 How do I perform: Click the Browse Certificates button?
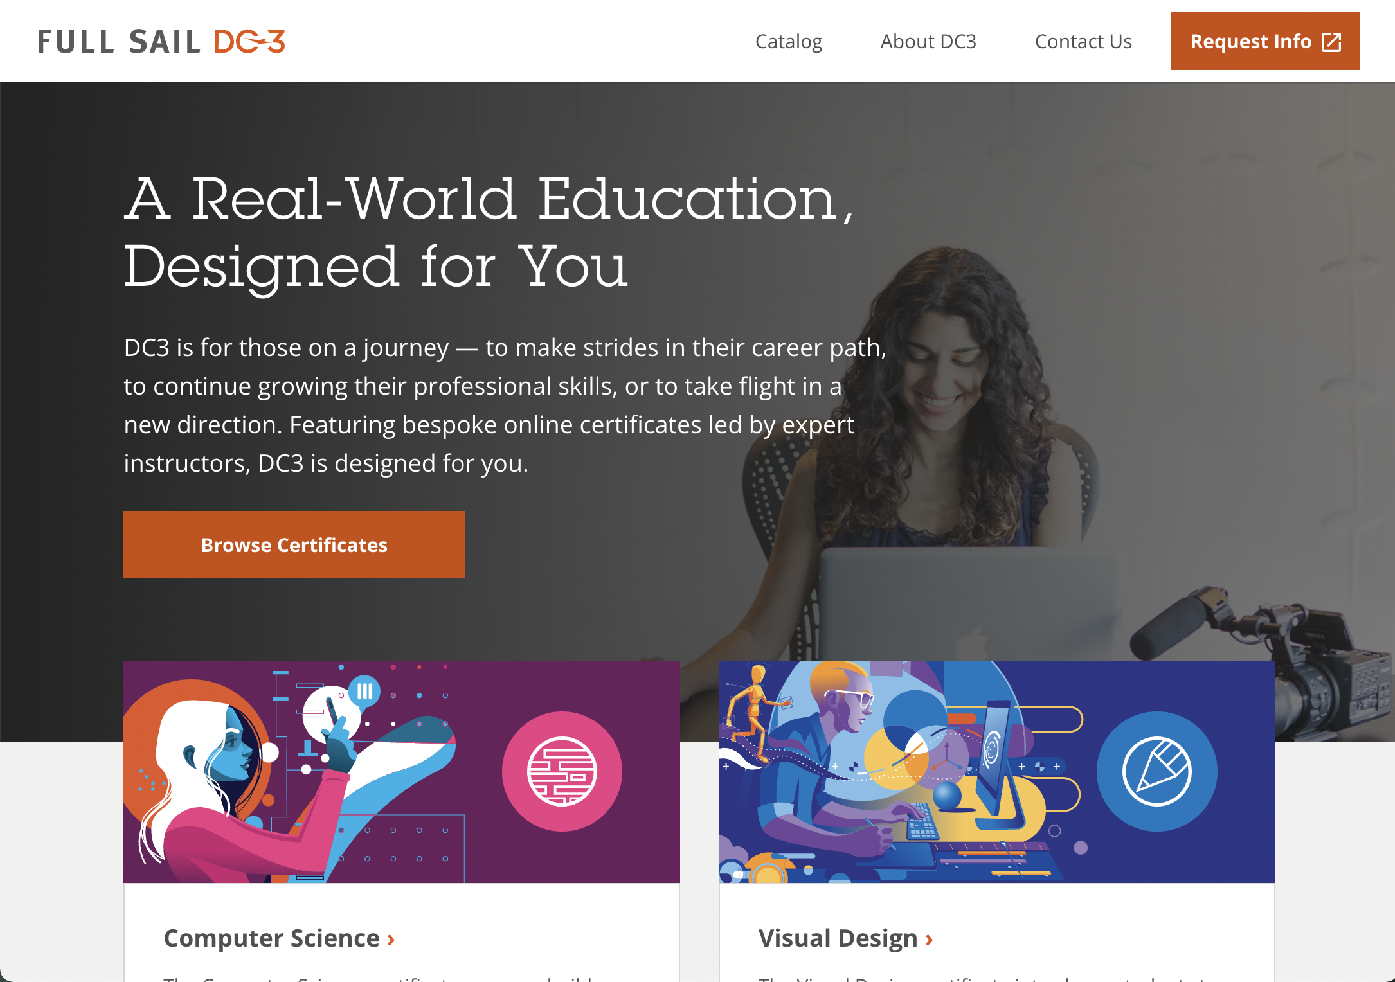point(294,544)
